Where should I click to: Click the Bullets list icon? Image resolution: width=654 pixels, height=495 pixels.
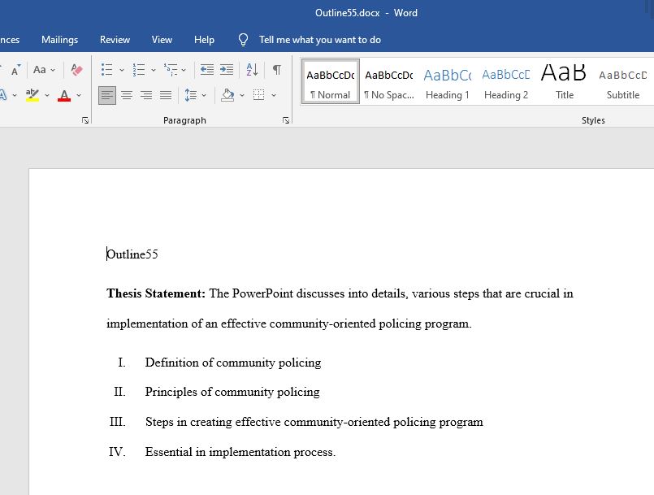(x=106, y=70)
